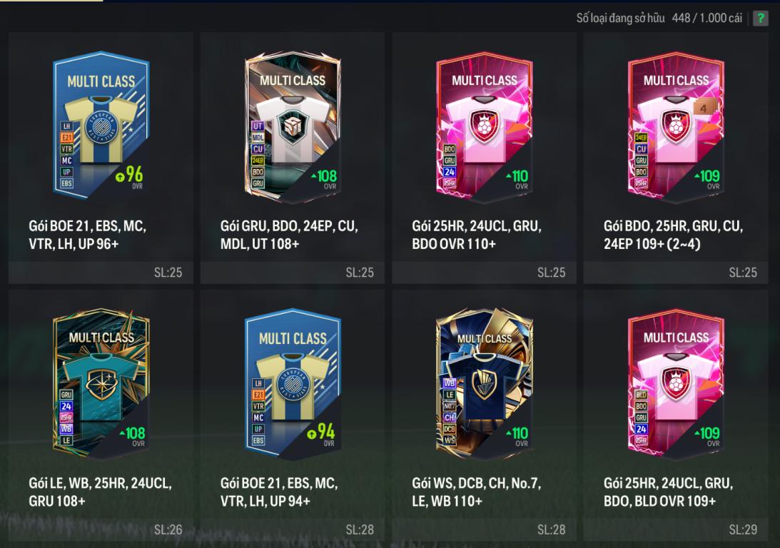
Task: Click the green question mark help icon
Action: tap(760, 19)
